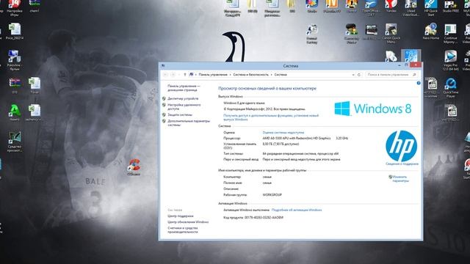Open the Nero Home desktop shortcut

tap(431, 32)
